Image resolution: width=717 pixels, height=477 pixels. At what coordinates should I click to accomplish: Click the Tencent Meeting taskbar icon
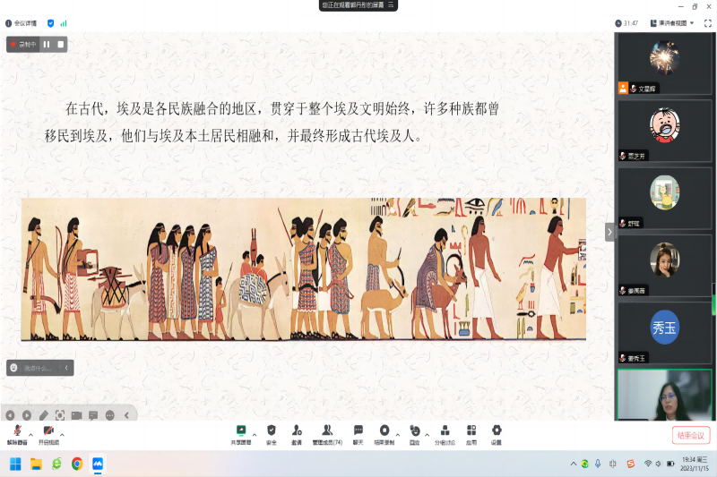98,464
